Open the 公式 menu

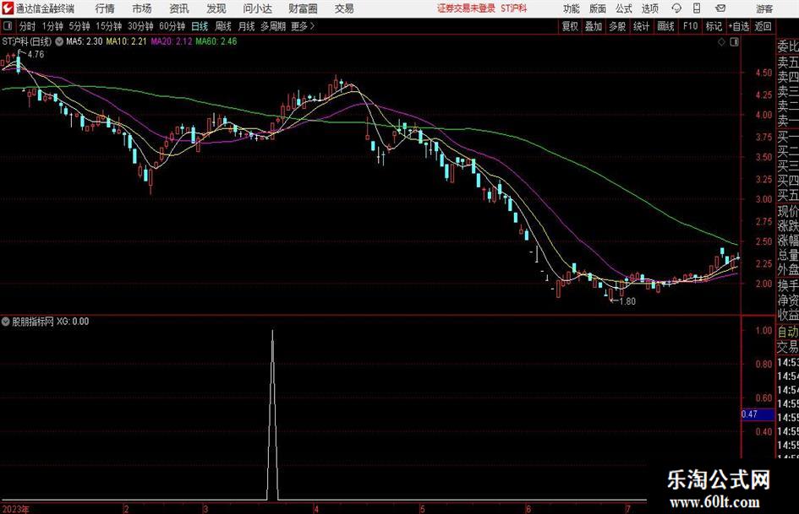[x=624, y=8]
